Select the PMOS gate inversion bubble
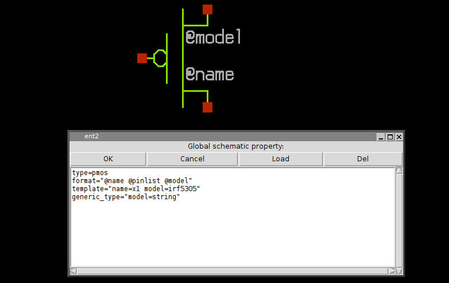Screen dimensions: 449x283 point(160,58)
